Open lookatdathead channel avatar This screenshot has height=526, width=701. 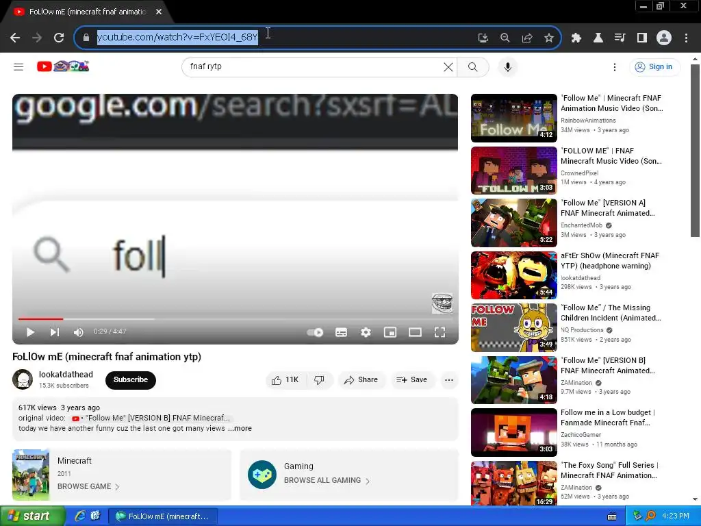coord(23,379)
